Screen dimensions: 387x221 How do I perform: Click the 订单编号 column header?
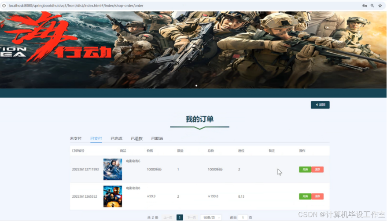[x=78, y=151]
